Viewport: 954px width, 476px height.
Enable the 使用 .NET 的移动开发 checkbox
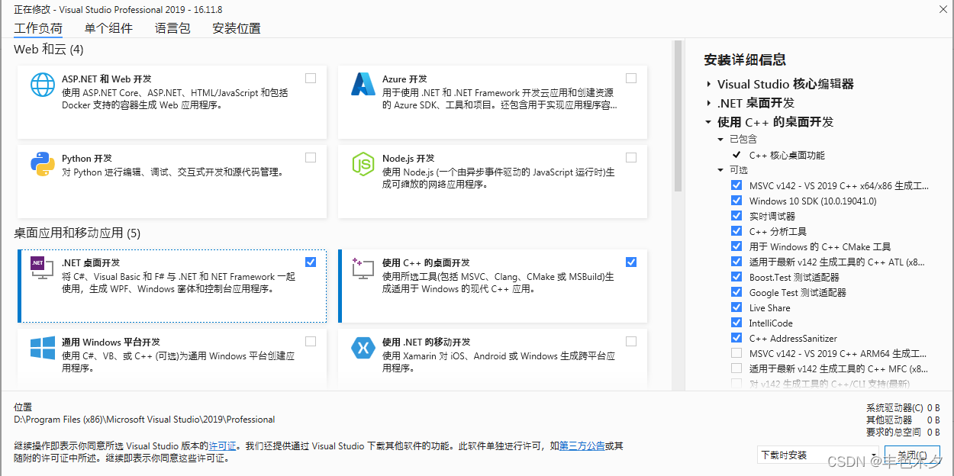tap(631, 341)
